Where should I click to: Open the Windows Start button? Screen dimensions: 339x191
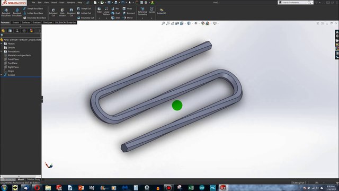pos(4,187)
